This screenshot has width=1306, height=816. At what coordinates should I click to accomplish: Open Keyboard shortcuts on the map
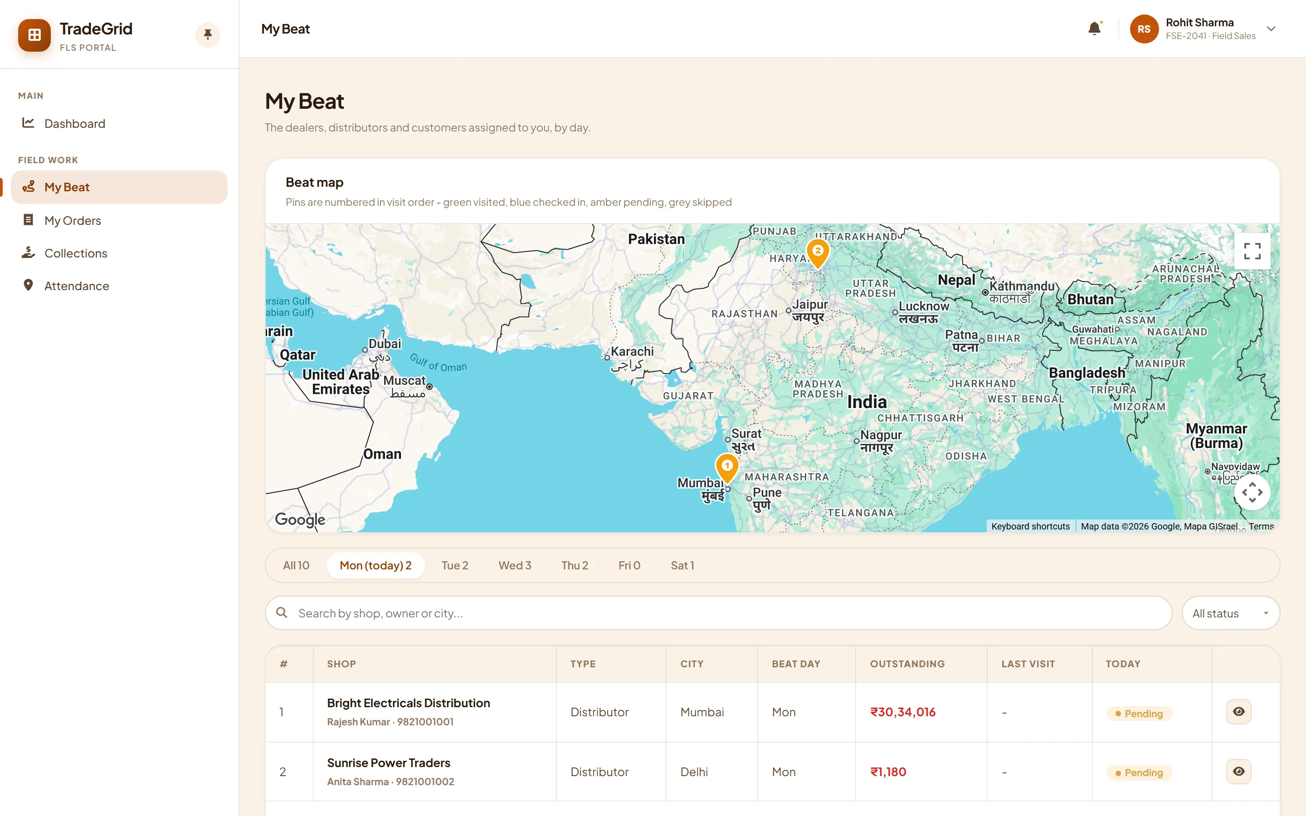pyautogui.click(x=1030, y=526)
